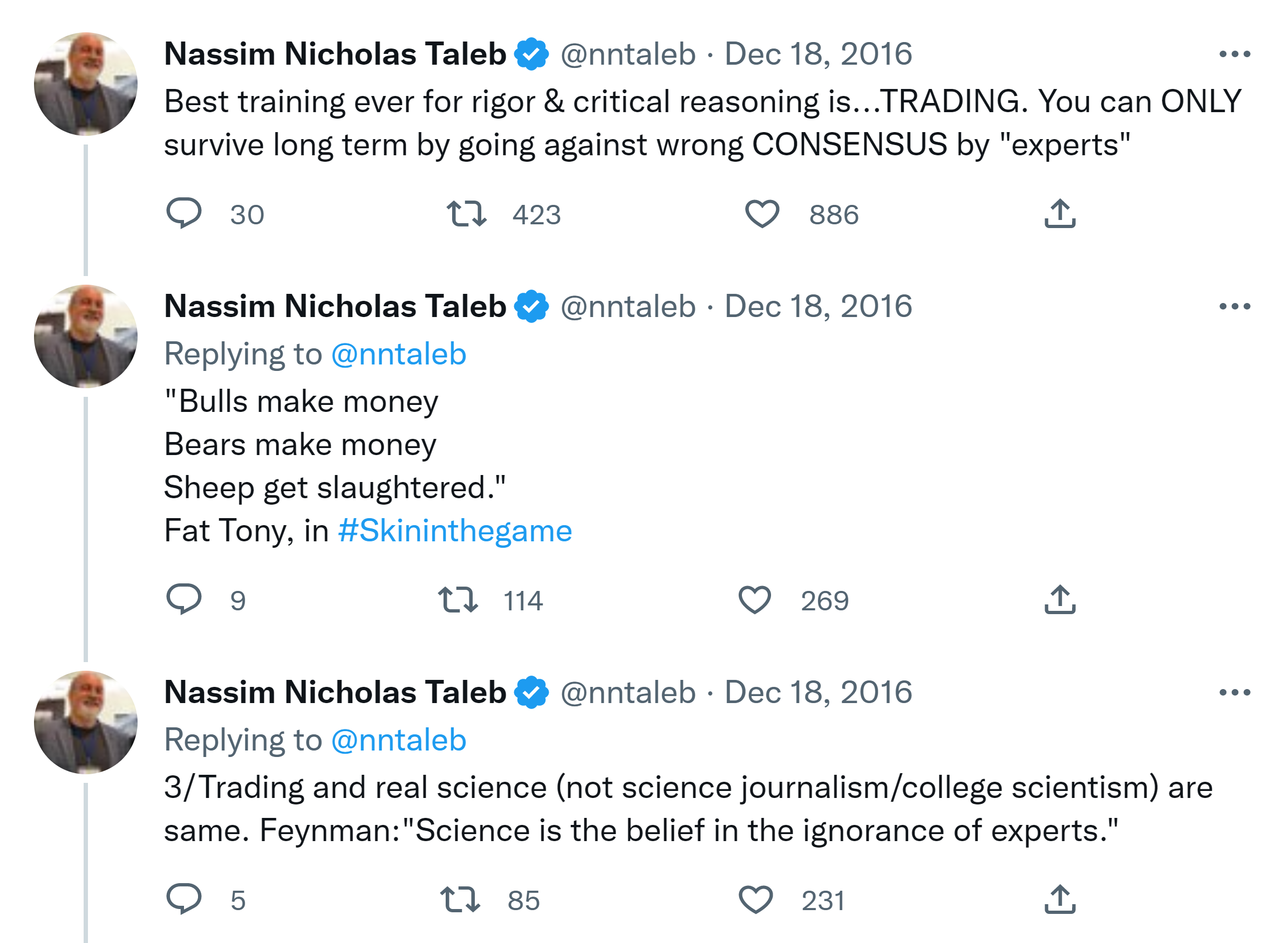Retweet the tweet with 423 retweets
1282x943 pixels.
tap(466, 214)
